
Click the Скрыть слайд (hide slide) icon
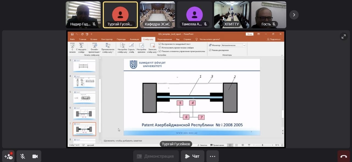[x=131, y=46]
